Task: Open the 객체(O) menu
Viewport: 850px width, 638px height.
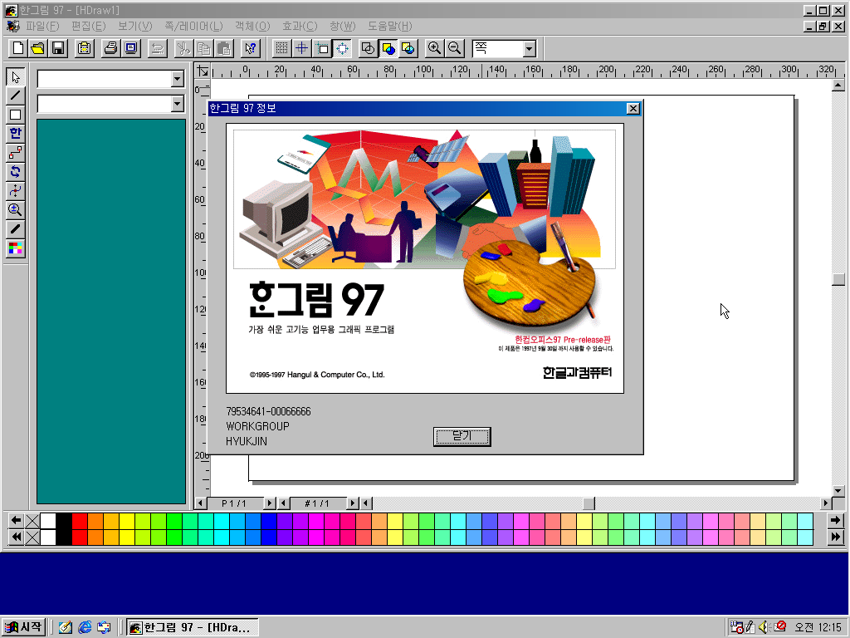Action: pos(252,26)
